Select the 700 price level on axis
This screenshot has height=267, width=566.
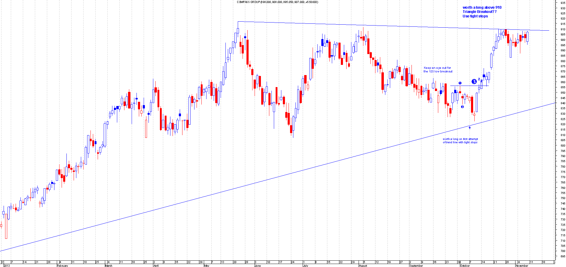[x=562, y=251]
